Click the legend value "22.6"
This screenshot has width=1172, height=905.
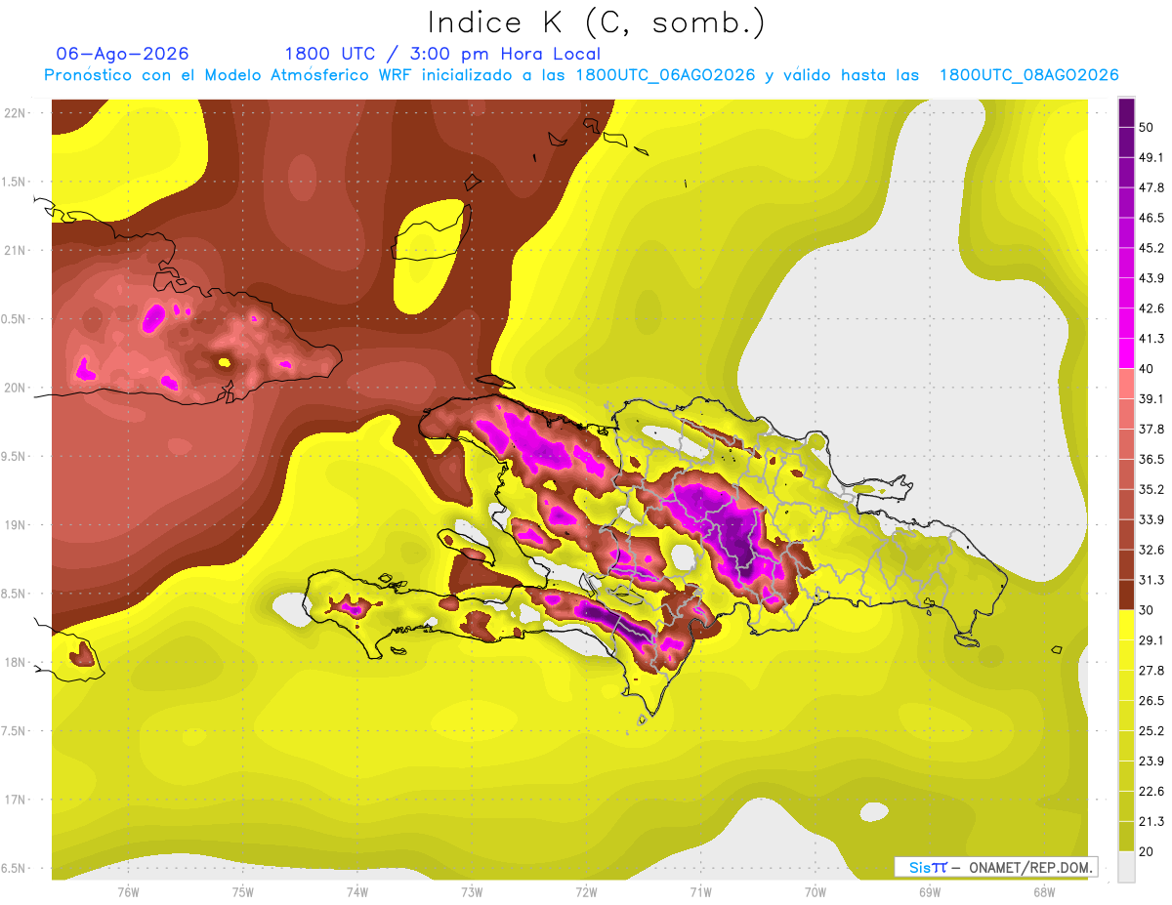coord(1151,792)
